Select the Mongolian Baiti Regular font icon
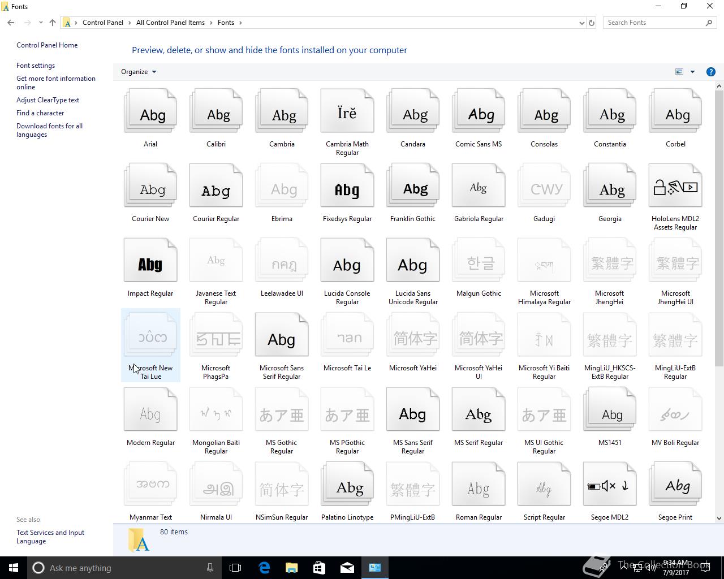The width and height of the screenshot is (724, 579). coord(216,409)
